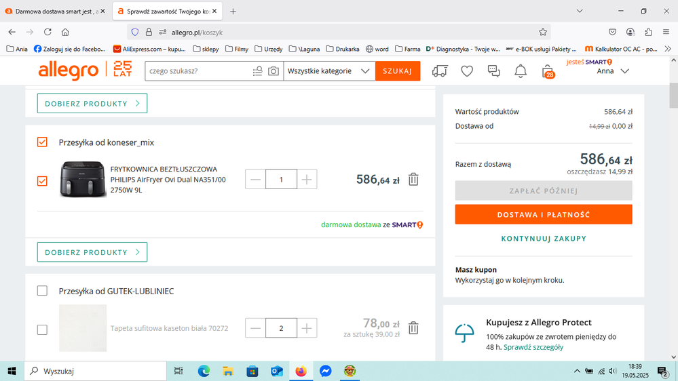
Task: Increase Tapeta quantity with plus
Action: coord(307,328)
